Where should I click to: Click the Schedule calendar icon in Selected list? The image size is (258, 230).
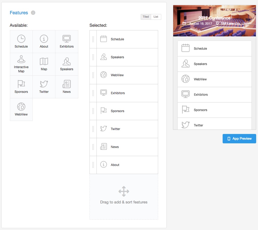coord(104,39)
